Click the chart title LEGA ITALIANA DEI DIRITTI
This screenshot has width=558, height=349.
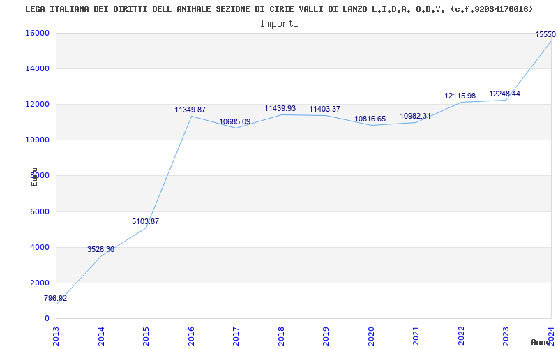pos(279,9)
